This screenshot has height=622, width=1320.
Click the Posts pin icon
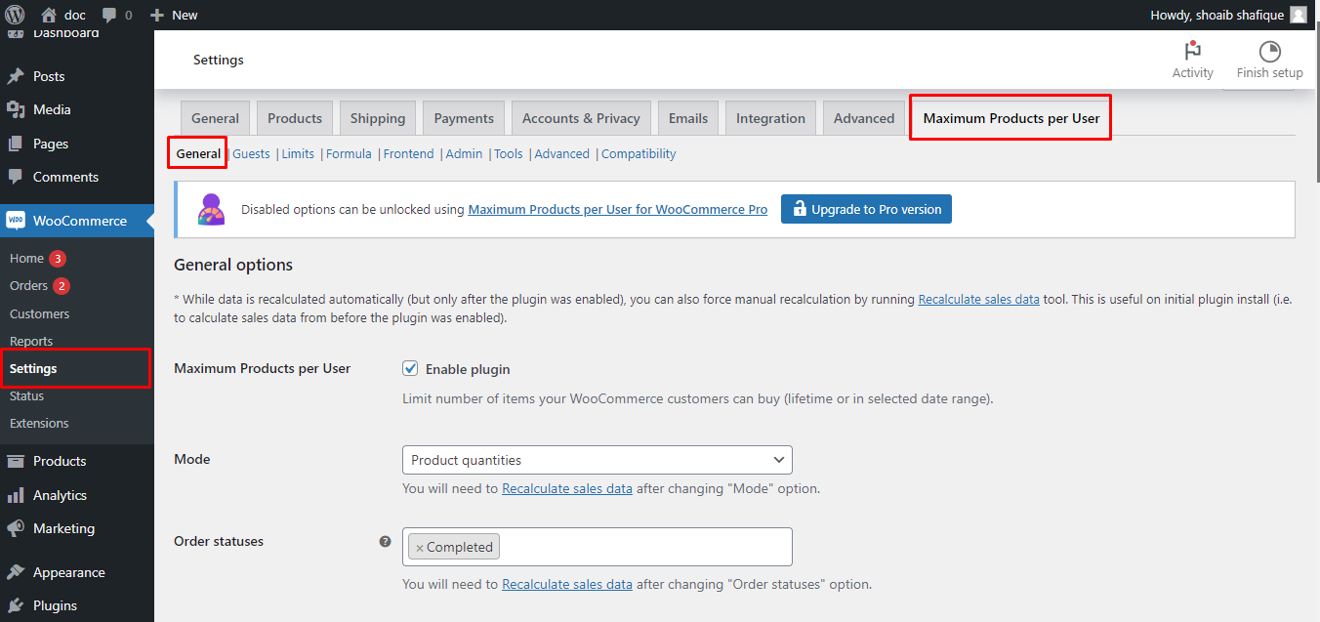15,76
